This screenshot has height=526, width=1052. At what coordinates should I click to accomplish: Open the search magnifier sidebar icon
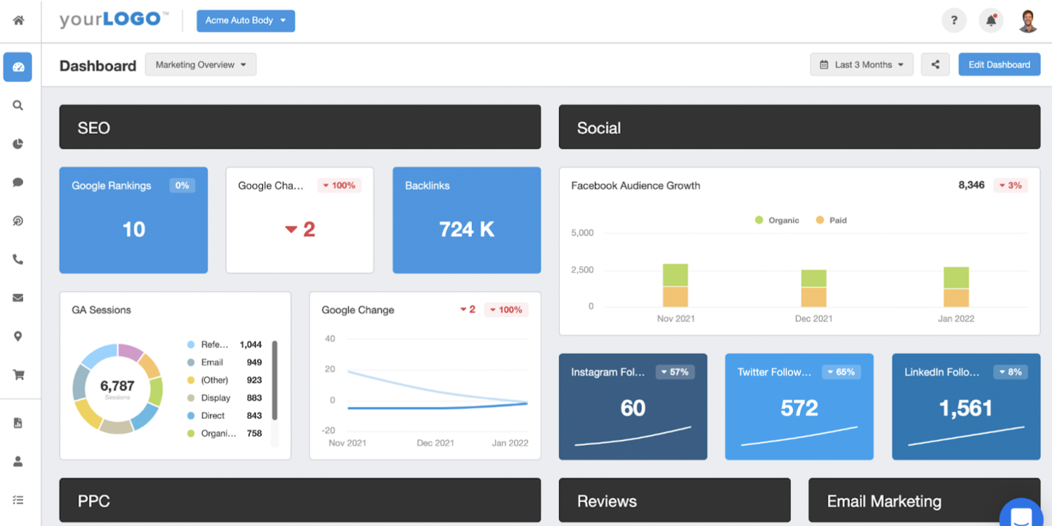[18, 106]
